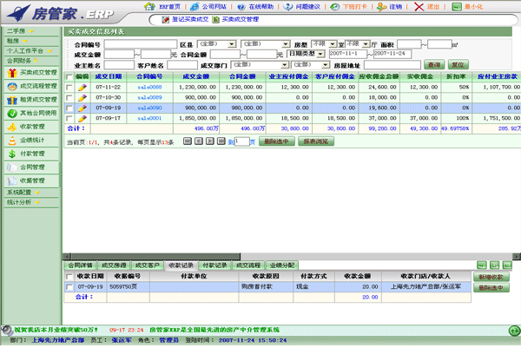Viewport: 521px width, 347px height.
Task: Switch to the 业绩分配 tab
Action: point(282,265)
